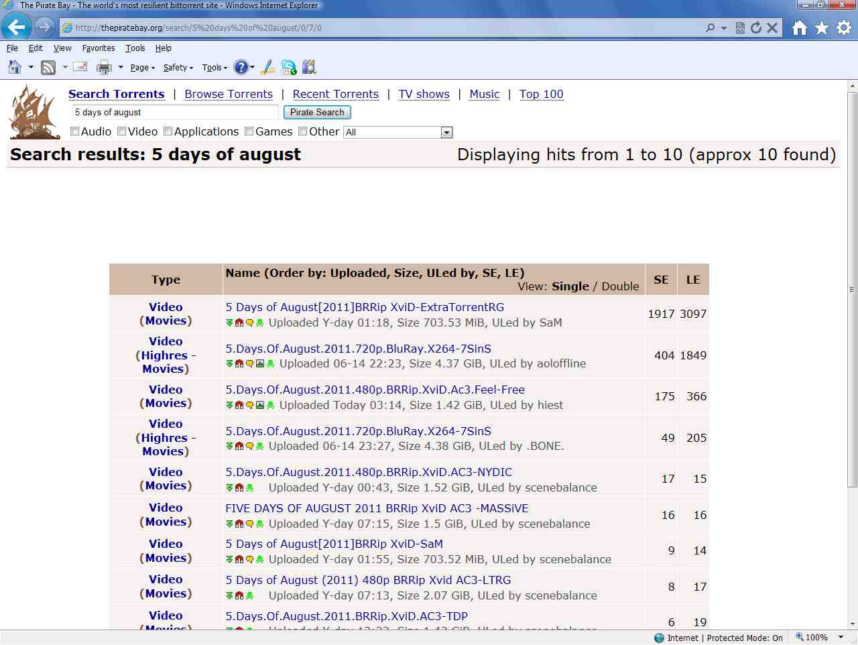Expand the Page toolbar dropdown

click(143, 68)
